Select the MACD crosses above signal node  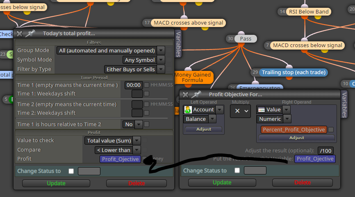click(189, 23)
